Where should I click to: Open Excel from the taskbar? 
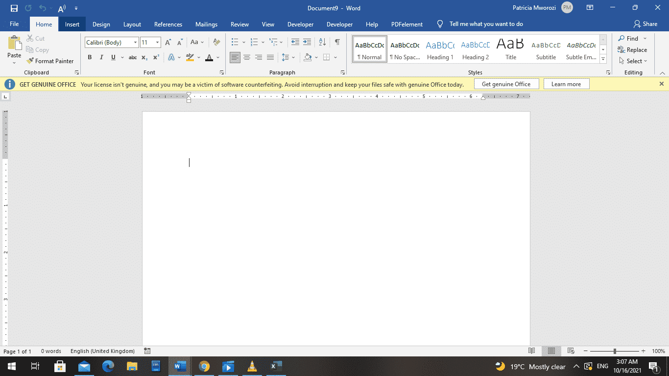275,366
